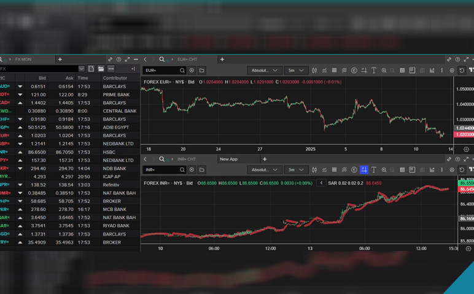The image size is (474, 294).
Task: Click the INR= instrument search field
Action: tap(165, 170)
